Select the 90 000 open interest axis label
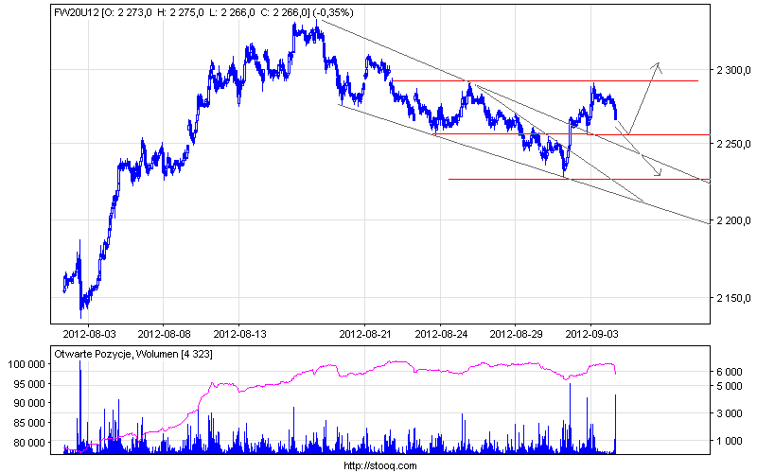 (x=28, y=403)
